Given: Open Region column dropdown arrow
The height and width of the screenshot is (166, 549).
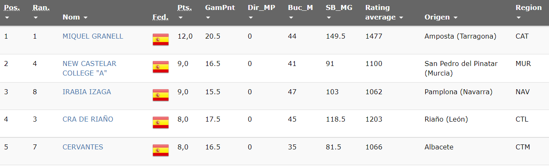Looking at the screenshot, I should (519, 18).
